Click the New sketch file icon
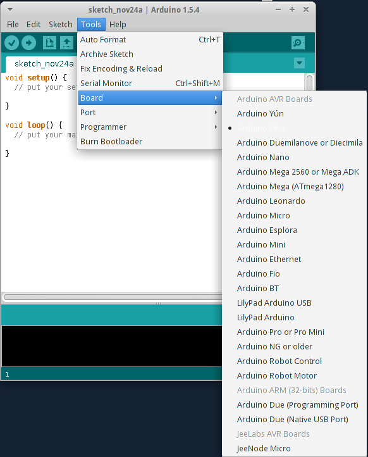368x457 pixels. pyautogui.click(x=49, y=43)
